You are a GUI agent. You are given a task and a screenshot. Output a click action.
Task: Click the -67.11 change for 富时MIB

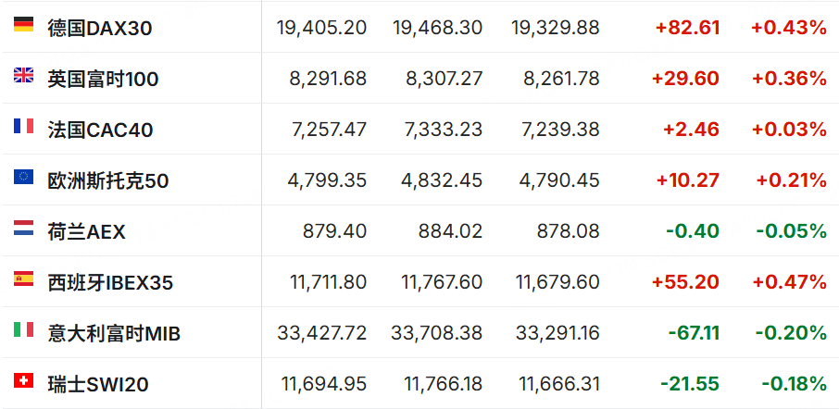click(x=694, y=333)
